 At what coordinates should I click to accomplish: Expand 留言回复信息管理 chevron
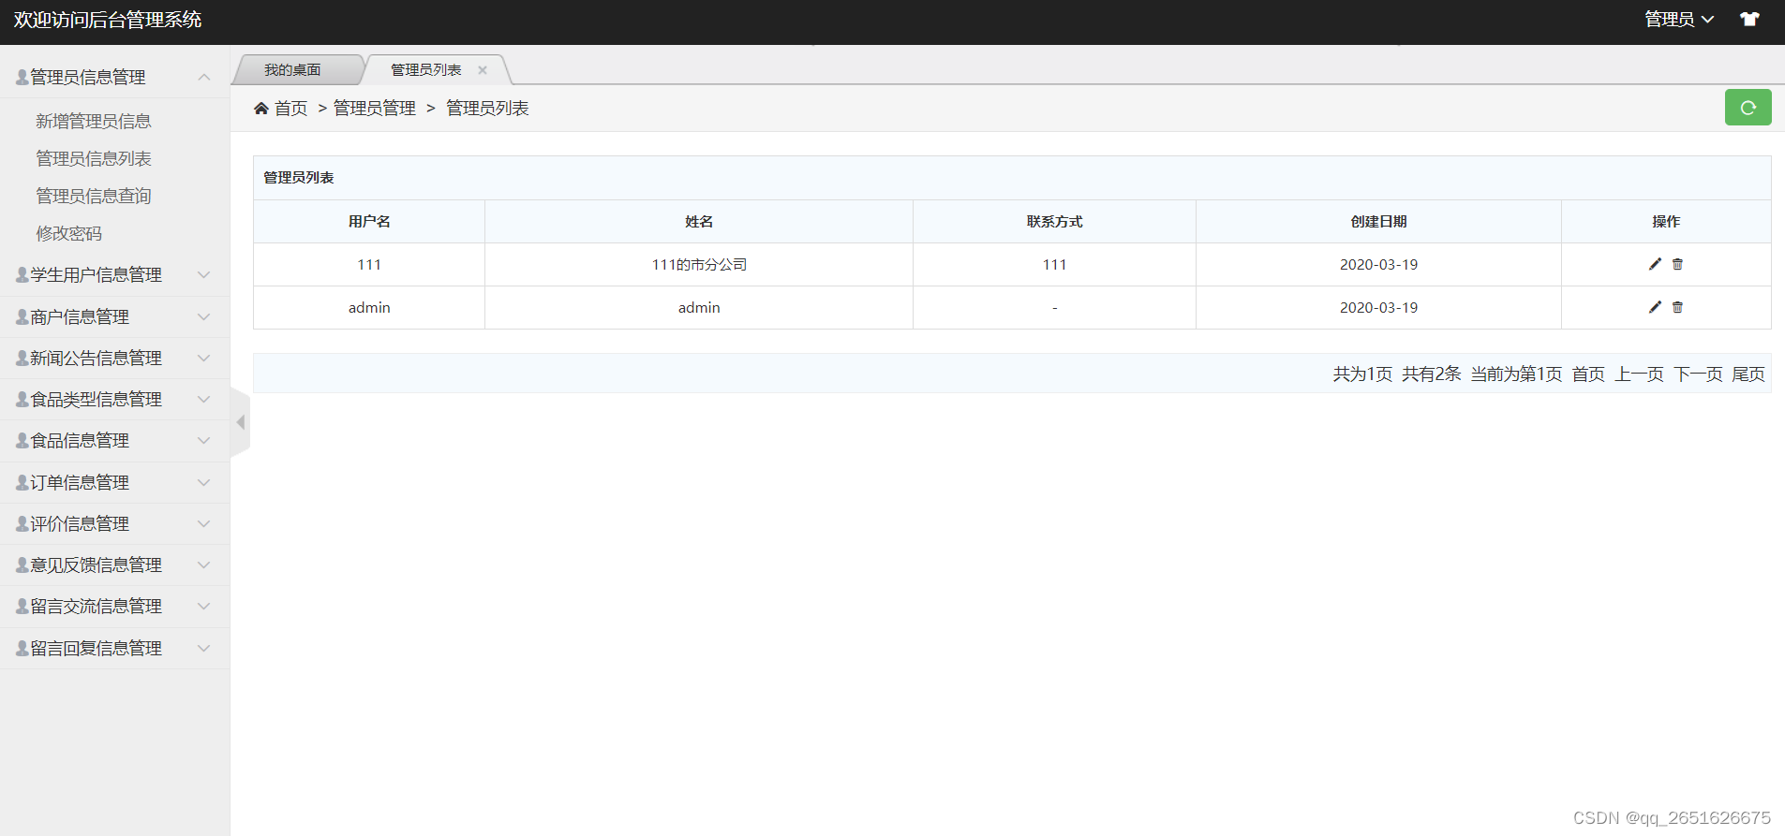[203, 648]
